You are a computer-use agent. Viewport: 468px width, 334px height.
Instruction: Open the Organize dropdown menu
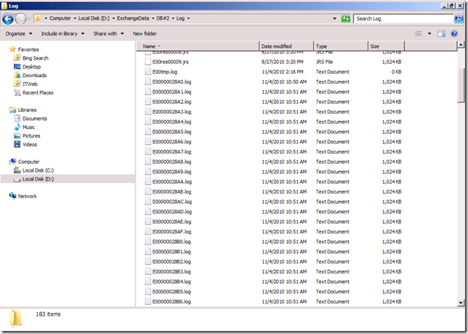tap(18, 33)
